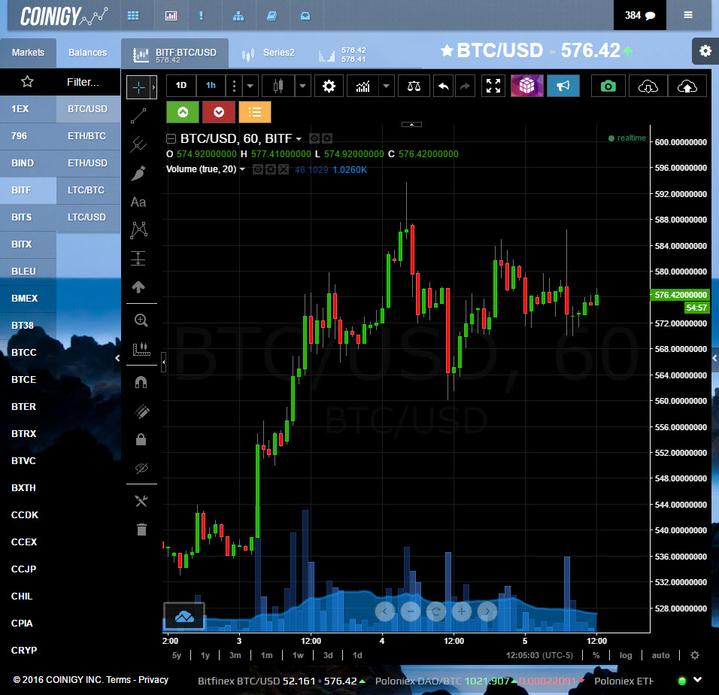The width and height of the screenshot is (719, 695).
Task: Select the 1h timeframe
Action: tap(211, 85)
